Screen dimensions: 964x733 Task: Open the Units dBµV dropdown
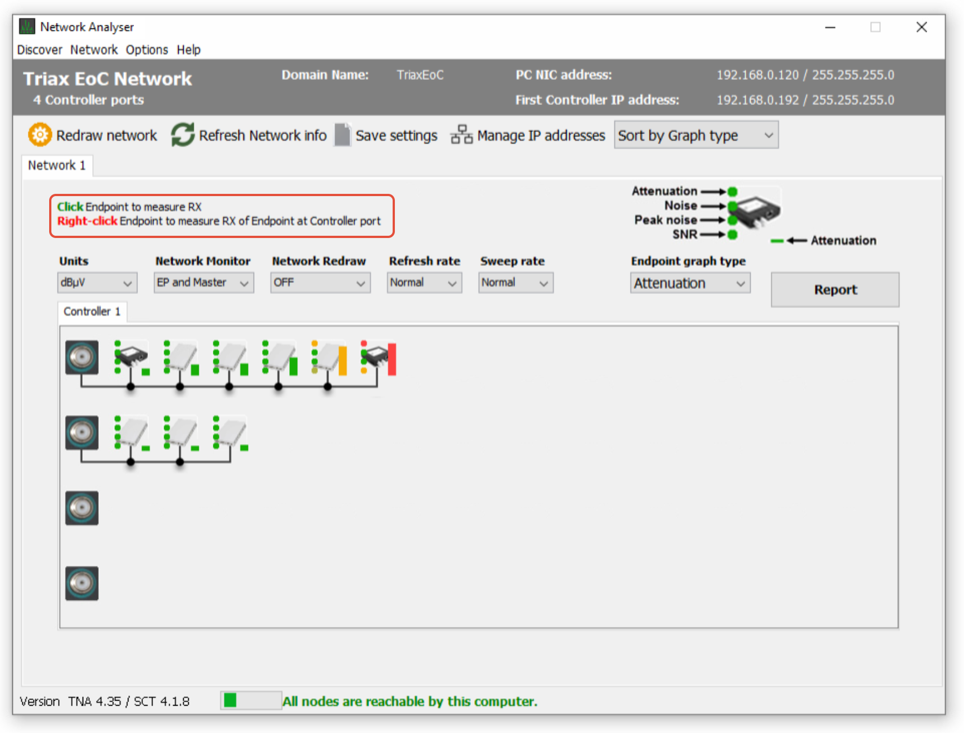point(97,283)
